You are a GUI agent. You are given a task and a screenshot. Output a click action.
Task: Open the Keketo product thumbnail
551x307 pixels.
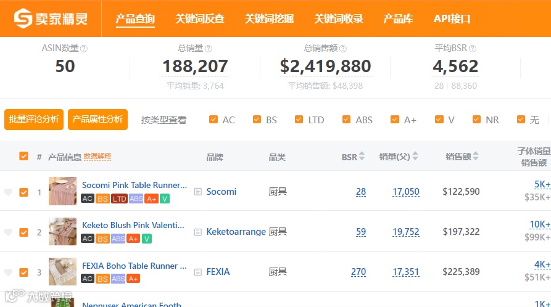[62, 231]
